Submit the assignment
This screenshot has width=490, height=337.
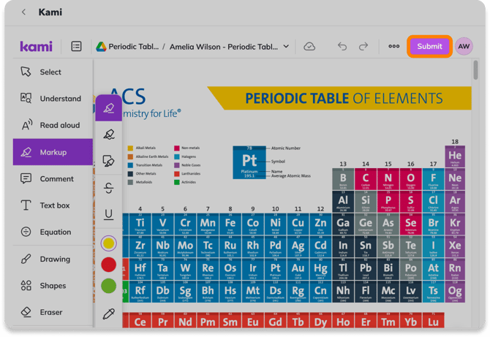[x=429, y=46]
